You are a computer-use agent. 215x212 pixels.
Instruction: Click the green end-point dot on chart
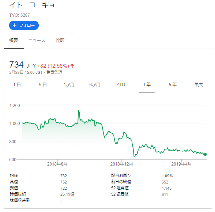tap(205, 155)
